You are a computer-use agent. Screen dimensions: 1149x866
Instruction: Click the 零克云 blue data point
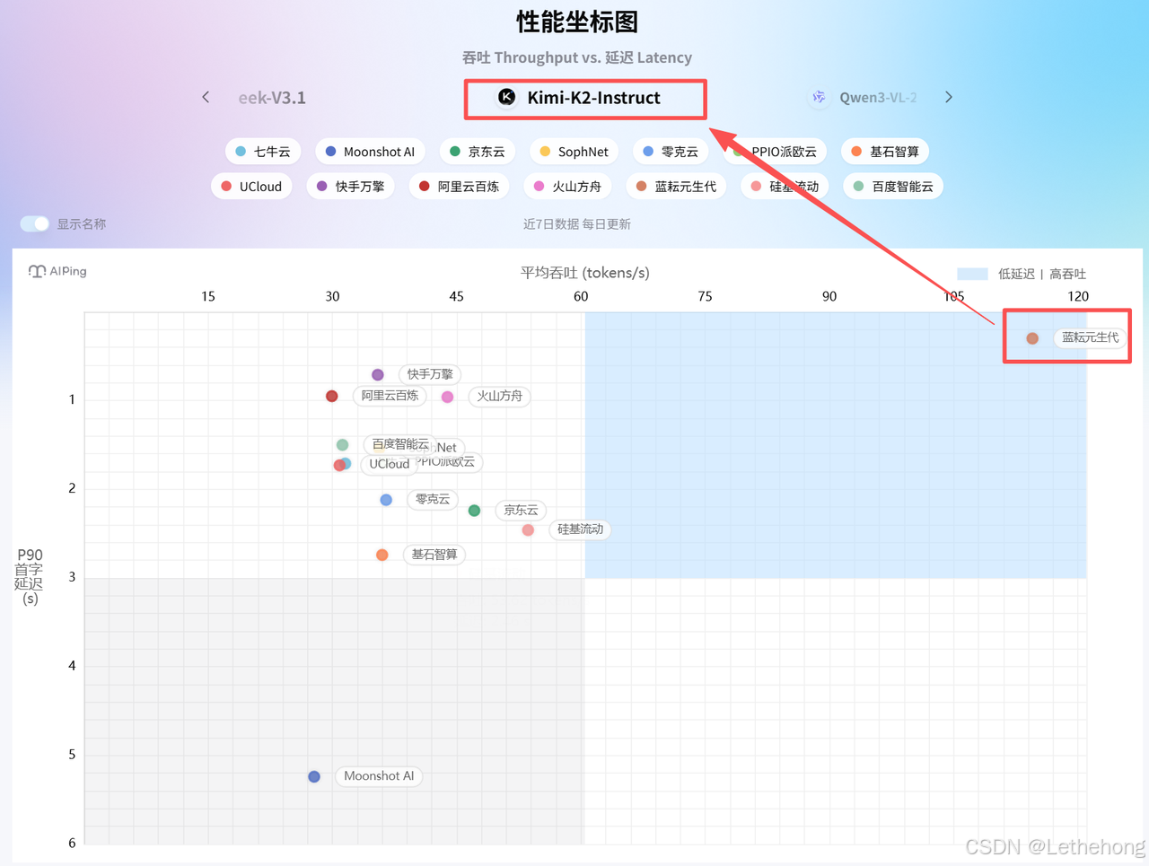click(x=386, y=500)
